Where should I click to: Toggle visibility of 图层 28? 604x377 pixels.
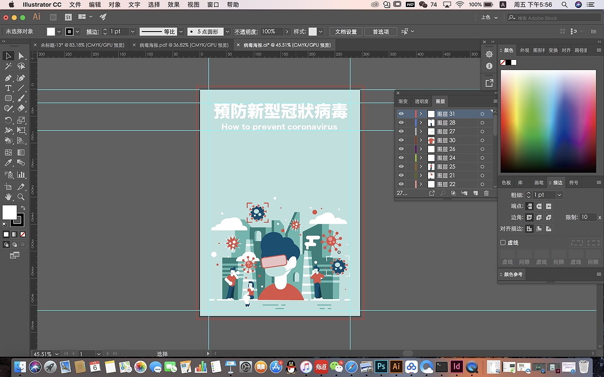(401, 123)
